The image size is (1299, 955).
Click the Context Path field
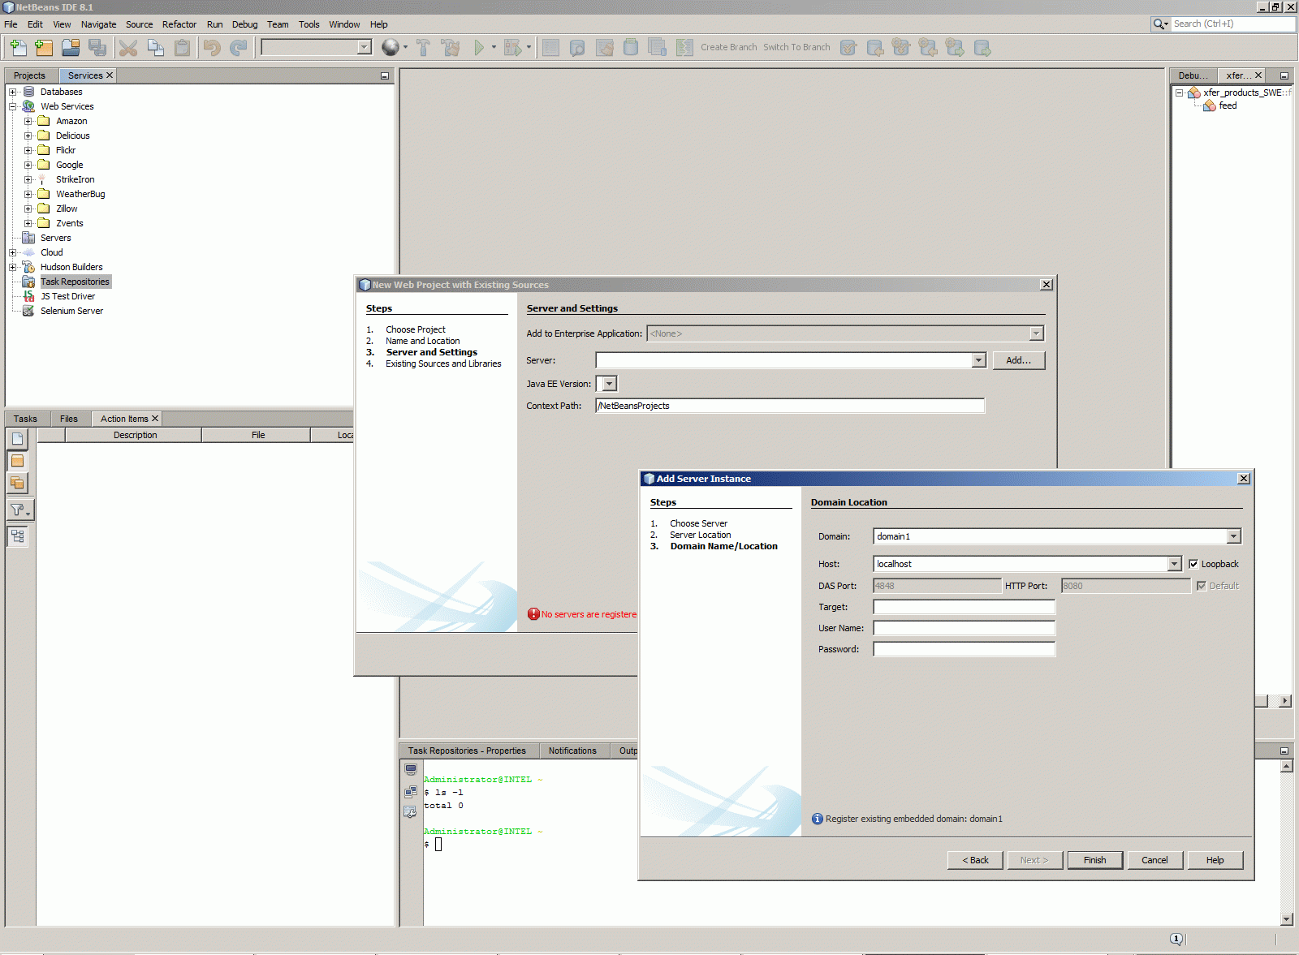point(790,406)
